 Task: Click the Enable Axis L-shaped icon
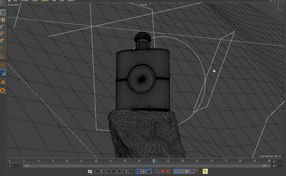point(3,56)
